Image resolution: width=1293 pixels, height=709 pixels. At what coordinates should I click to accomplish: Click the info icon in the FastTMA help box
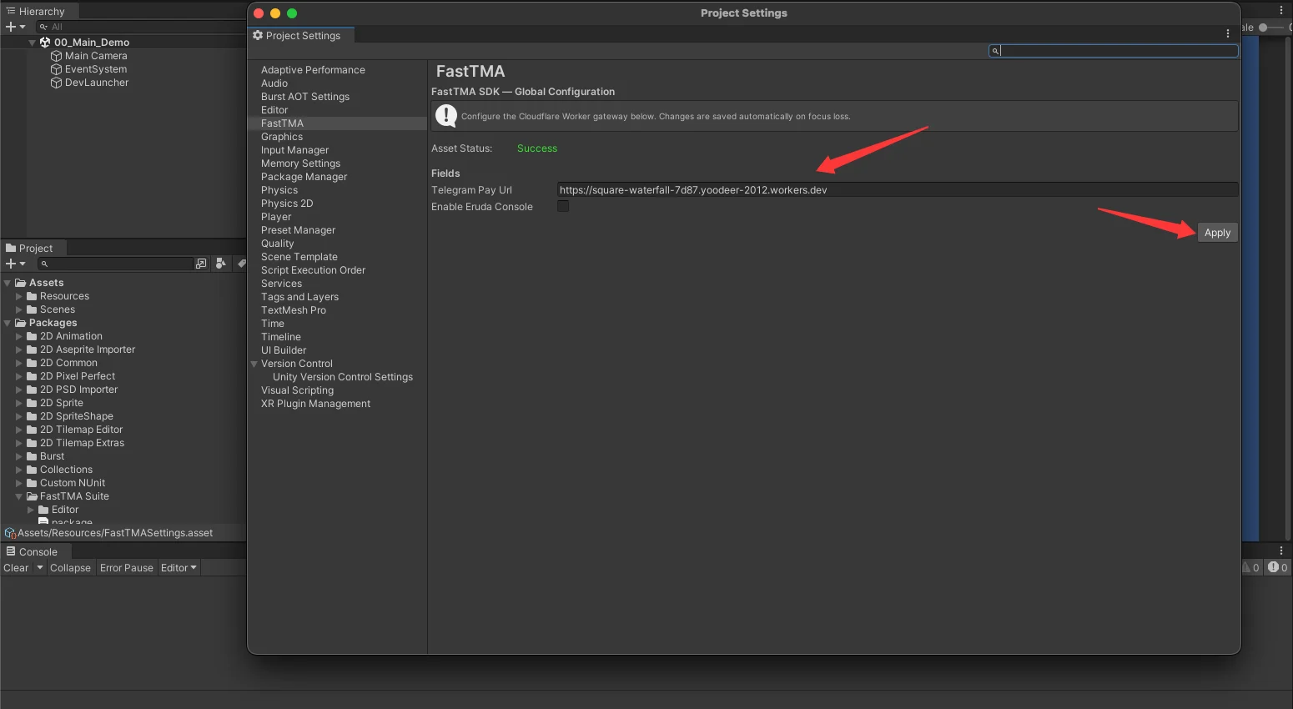446,116
